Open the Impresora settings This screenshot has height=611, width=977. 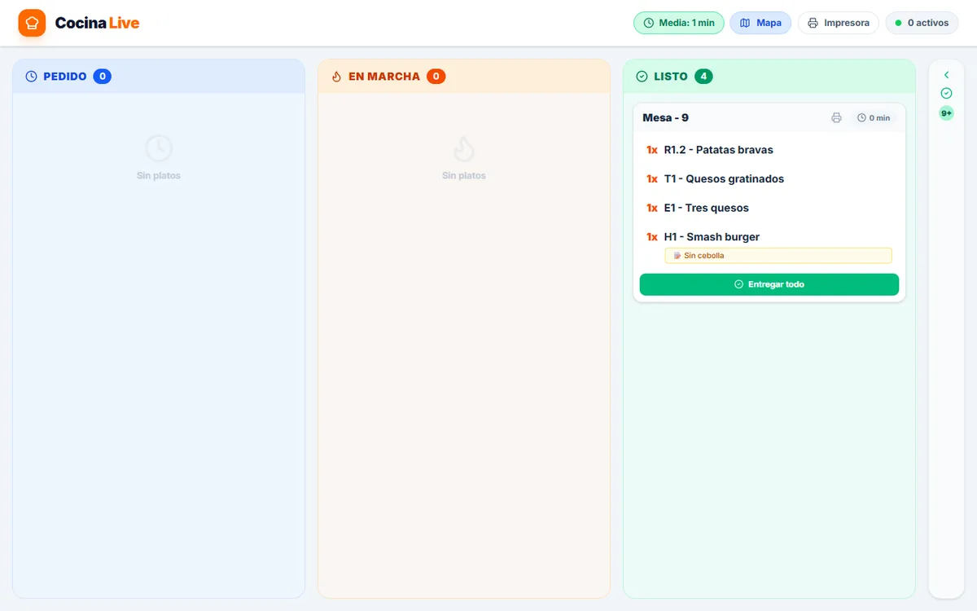coord(839,23)
